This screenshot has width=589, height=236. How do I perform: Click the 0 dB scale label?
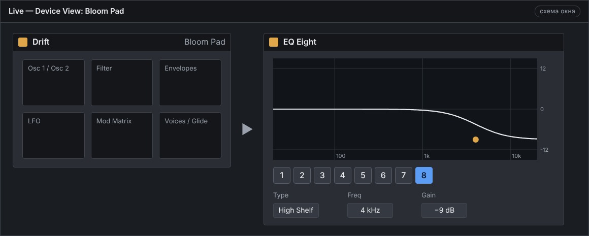(x=542, y=109)
